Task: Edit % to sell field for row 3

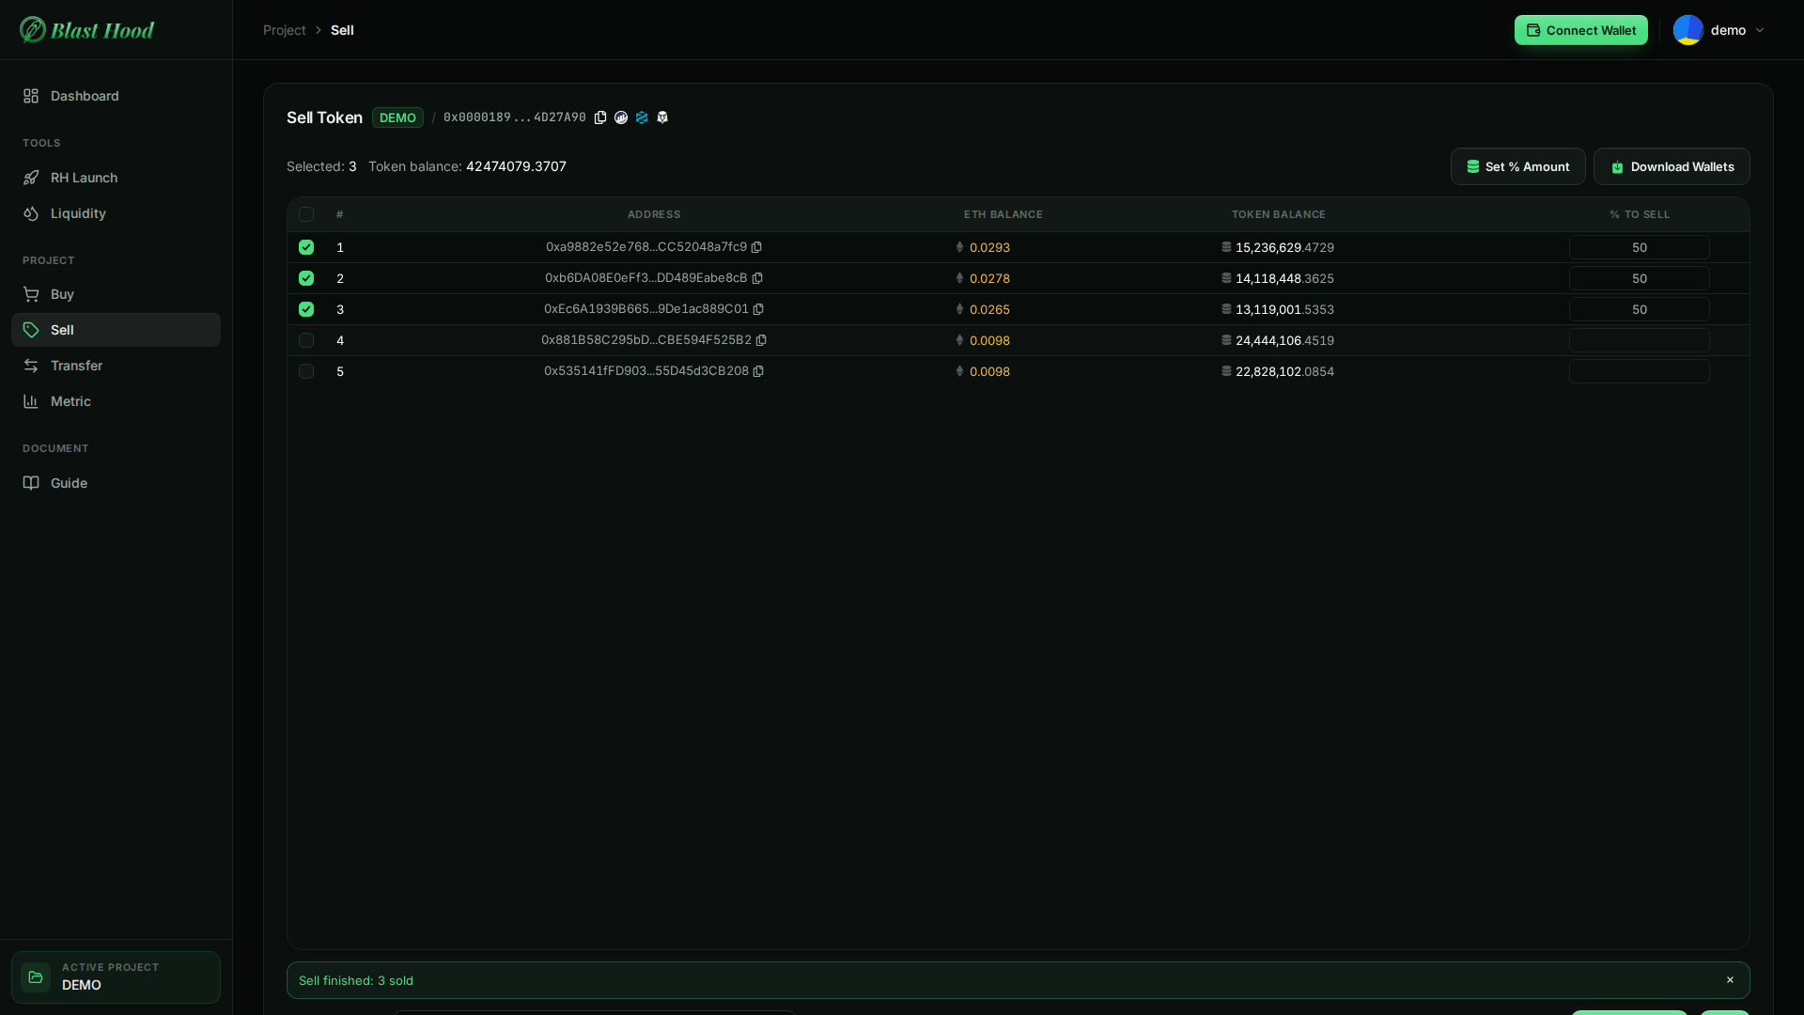Action: click(1639, 309)
